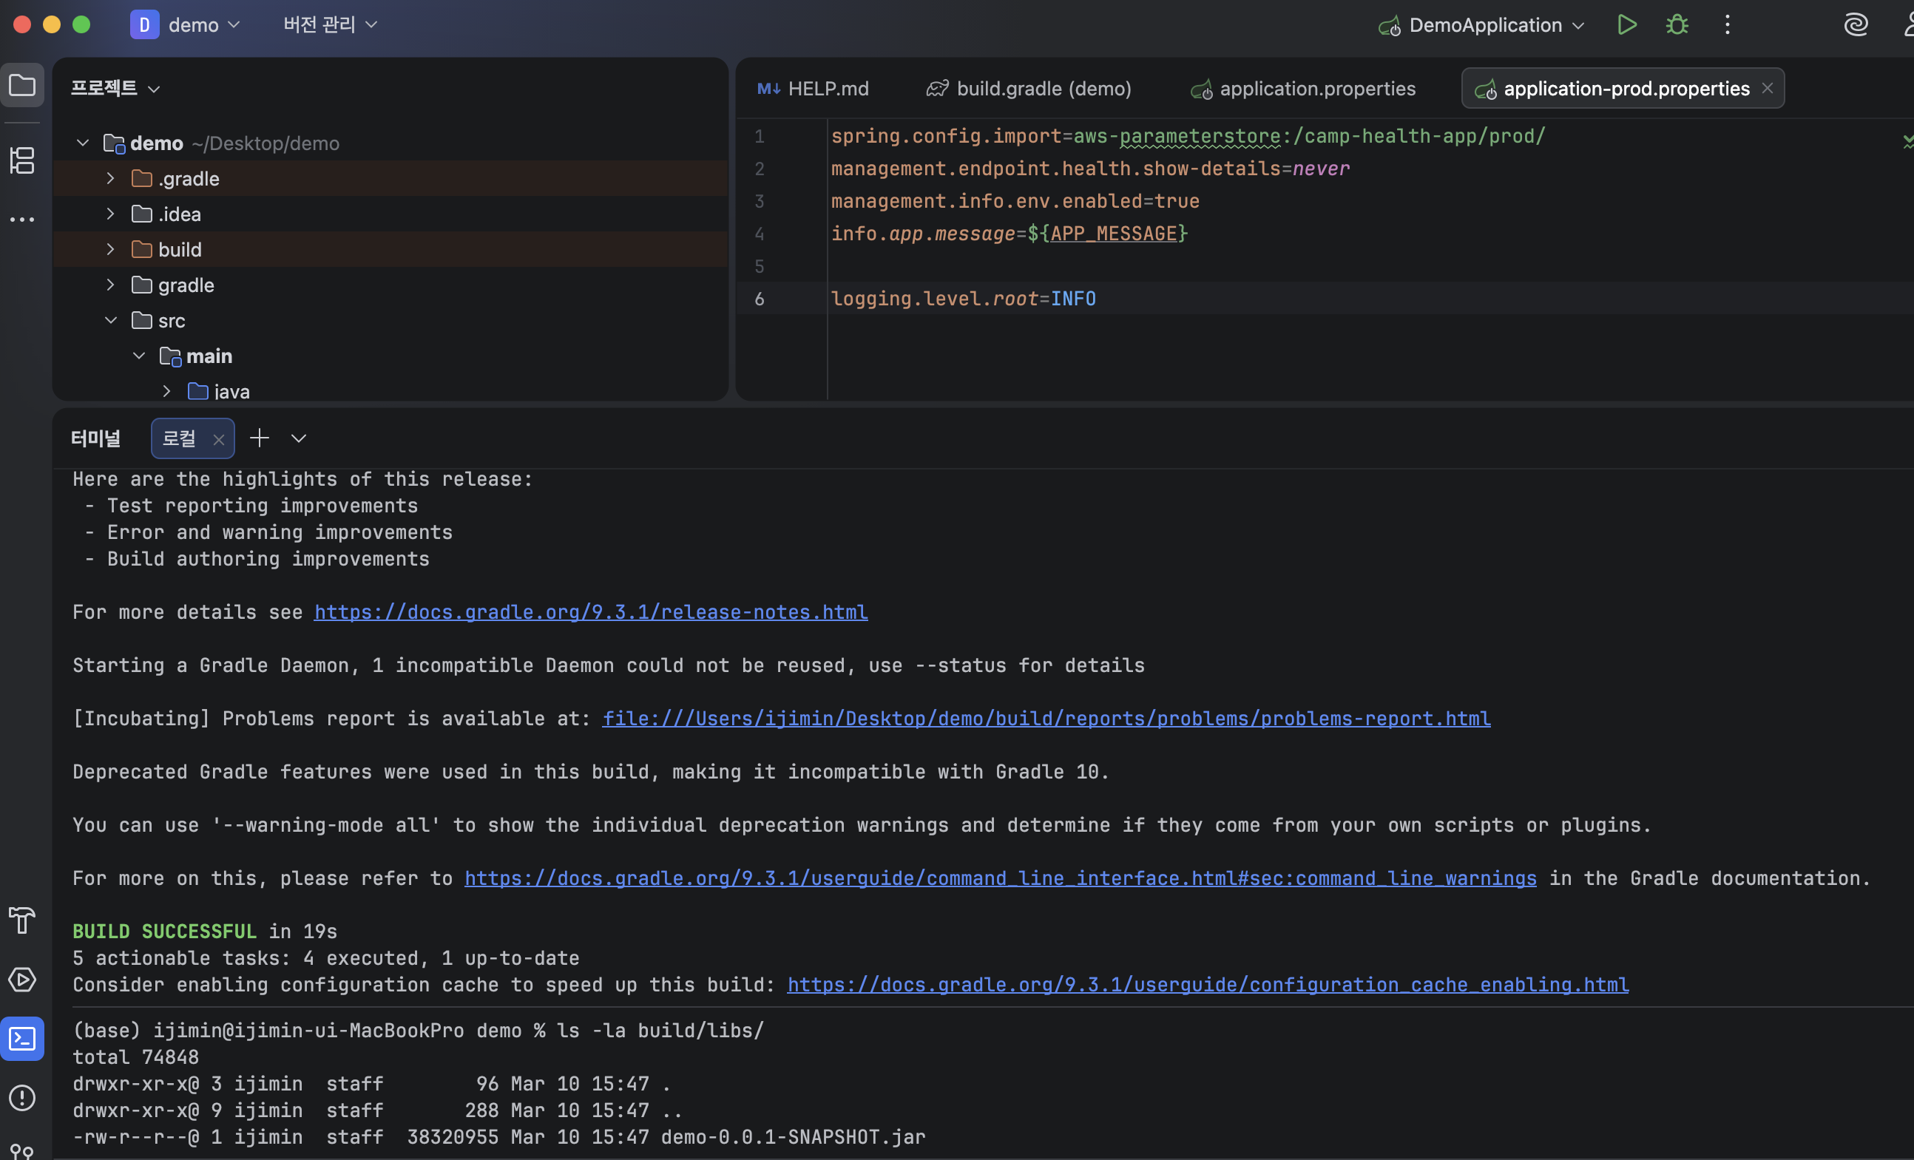The height and width of the screenshot is (1160, 1914).
Task: Toggle the Terminal tool window icon
Action: (x=21, y=1039)
